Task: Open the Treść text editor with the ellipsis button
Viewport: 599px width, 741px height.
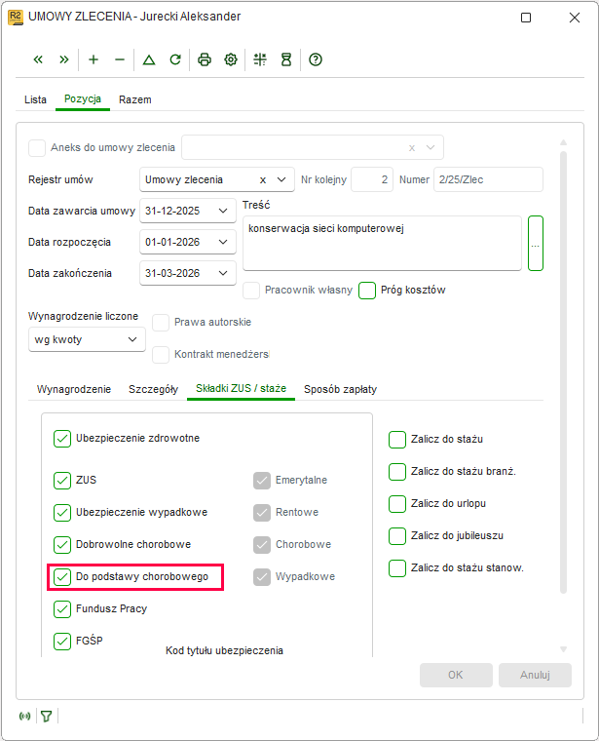Action: point(536,244)
